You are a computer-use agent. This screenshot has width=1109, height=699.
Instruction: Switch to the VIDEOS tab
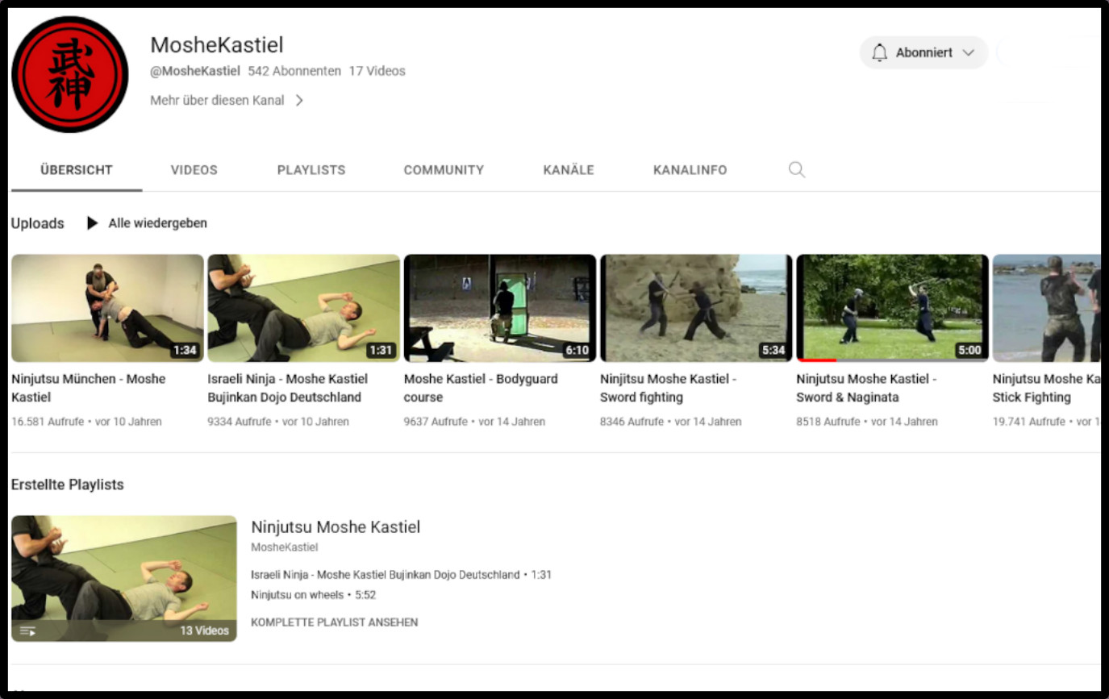(x=194, y=170)
